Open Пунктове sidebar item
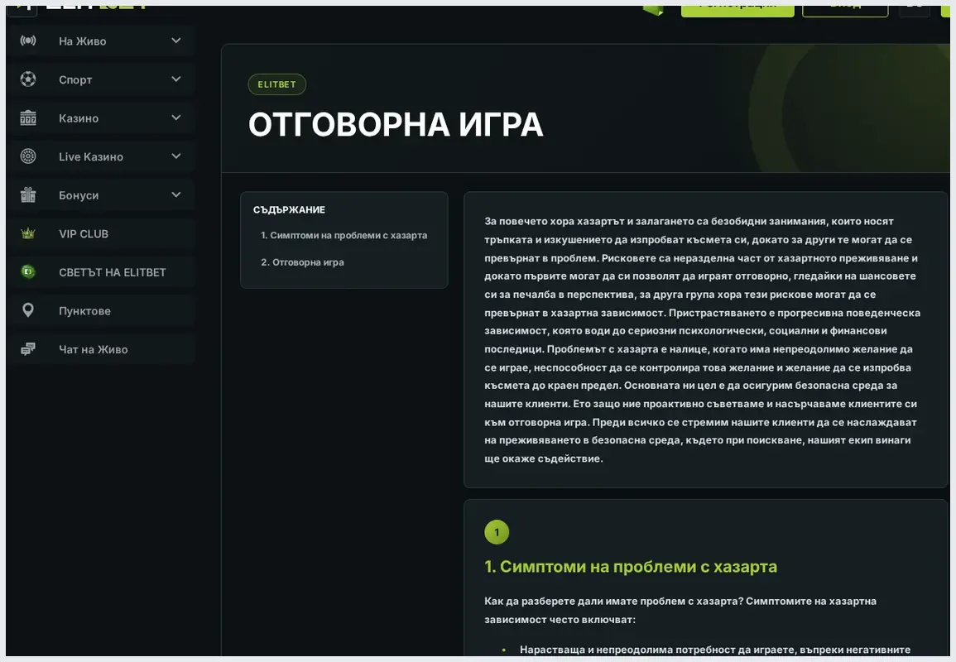Viewport: 956px width, 662px height. [101, 310]
